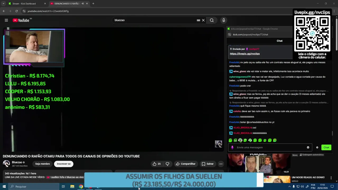Open the Bluezao channel avatar

[6, 164]
